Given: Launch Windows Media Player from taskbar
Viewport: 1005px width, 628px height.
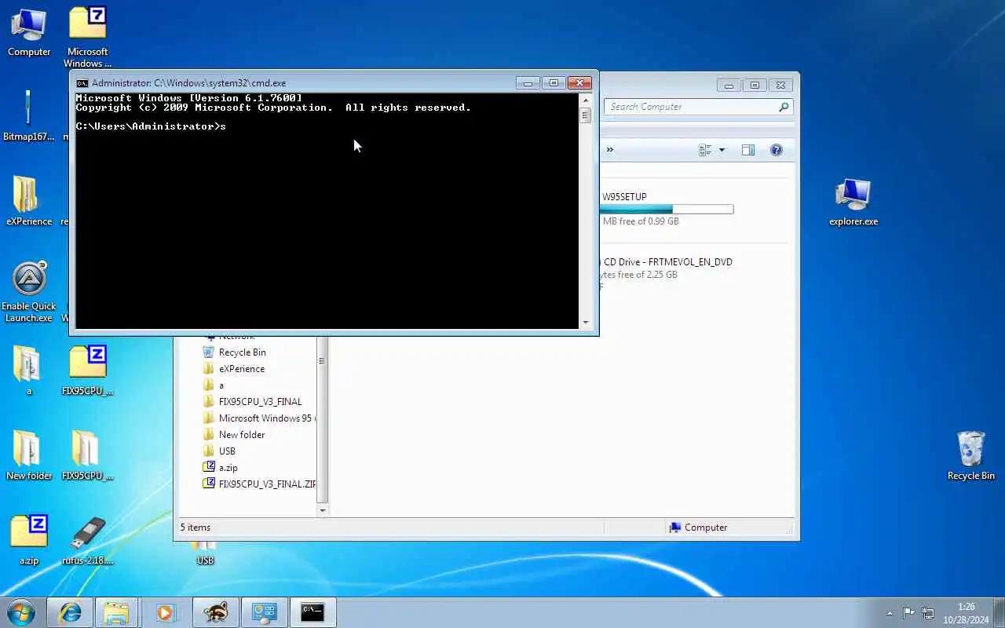Looking at the screenshot, I should [165, 612].
